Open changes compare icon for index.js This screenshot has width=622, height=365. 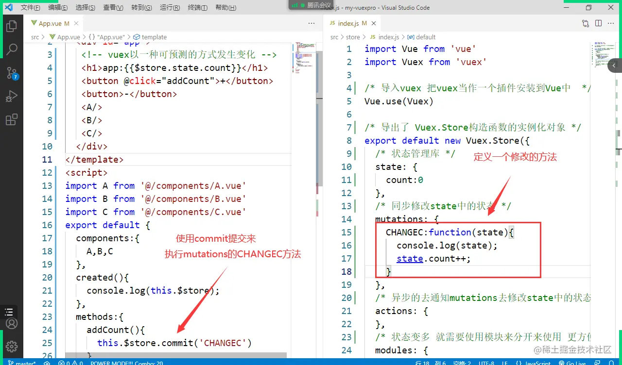(586, 23)
